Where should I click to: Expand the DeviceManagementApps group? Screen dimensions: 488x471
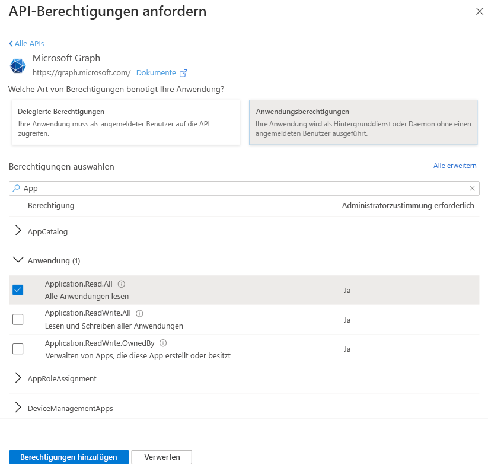(18, 408)
